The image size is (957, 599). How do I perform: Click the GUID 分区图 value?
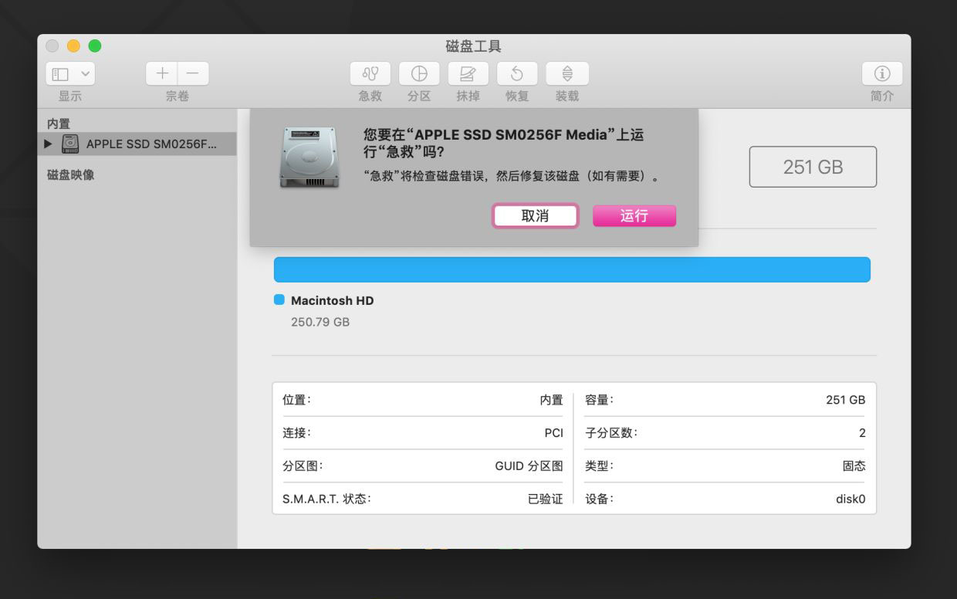click(x=529, y=466)
